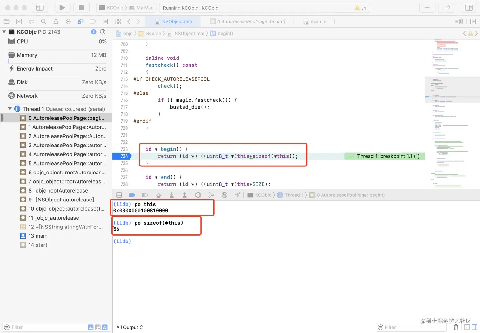Click the Step Over debug icon
The height and width of the screenshot is (333, 480).
(158, 195)
